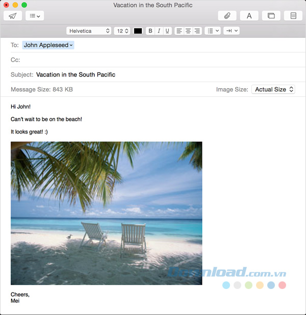The height and width of the screenshot is (315, 306).
Task: Zoom window with the green button
Action: (24, 5)
